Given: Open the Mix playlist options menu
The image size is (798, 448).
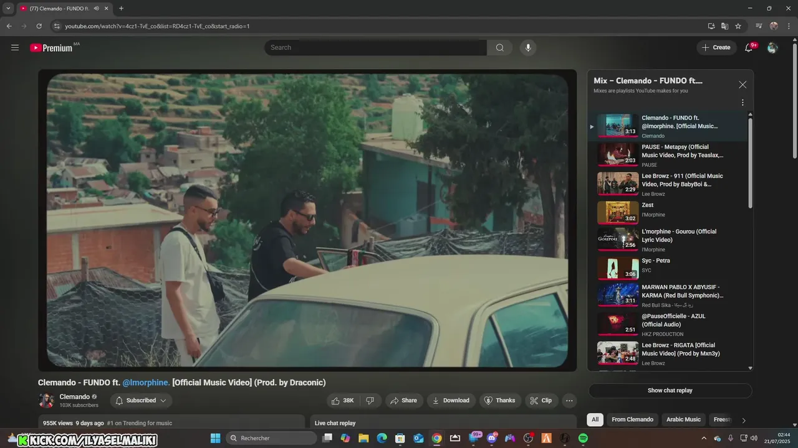Looking at the screenshot, I should pyautogui.click(x=743, y=103).
